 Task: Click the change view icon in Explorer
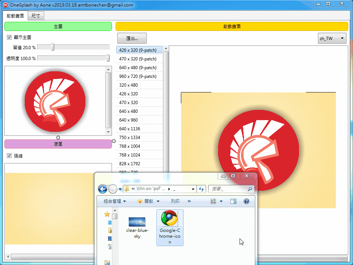pos(213,201)
